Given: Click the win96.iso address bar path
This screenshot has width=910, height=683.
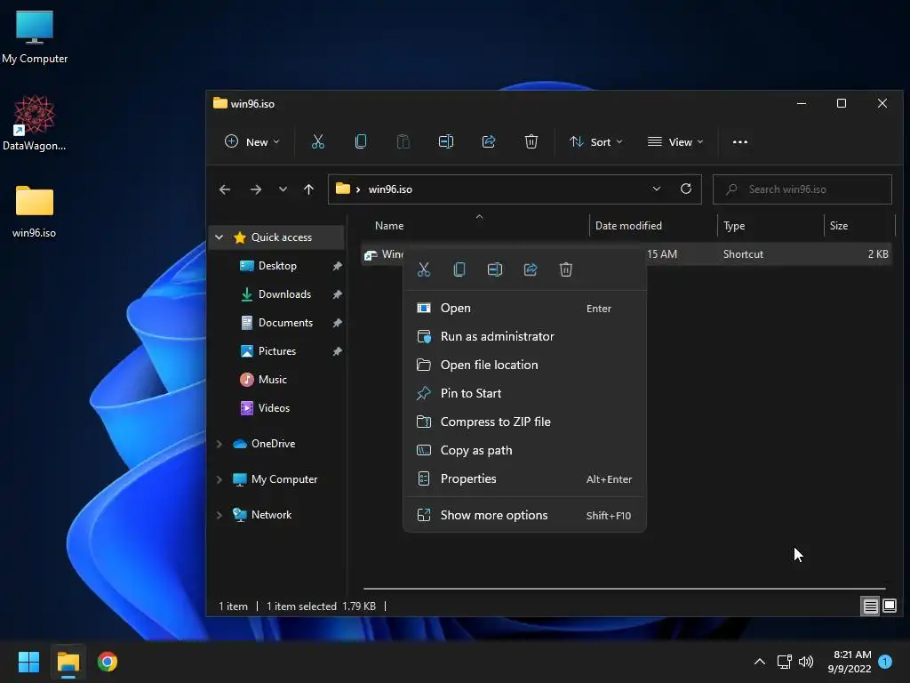Looking at the screenshot, I should point(390,189).
